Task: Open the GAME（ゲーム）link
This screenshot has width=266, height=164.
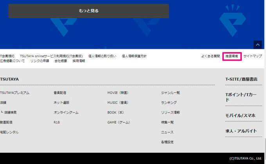Action: tap(119, 122)
